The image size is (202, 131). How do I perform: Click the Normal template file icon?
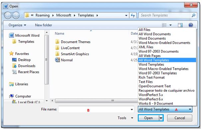coord(57,60)
